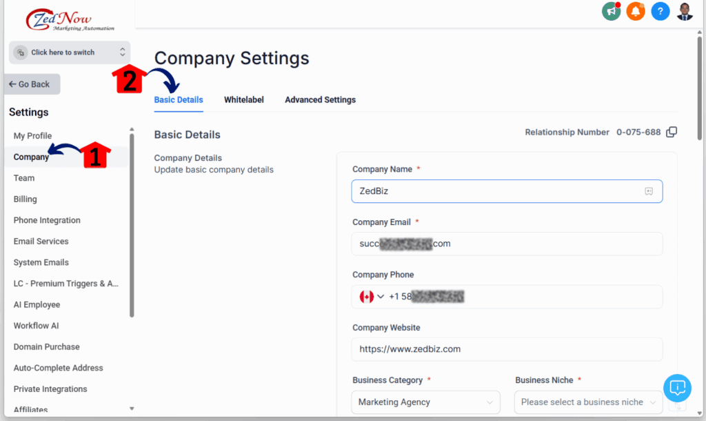The width and height of the screenshot is (706, 421).
Task: Copy the relationship number icon
Action: (x=672, y=132)
